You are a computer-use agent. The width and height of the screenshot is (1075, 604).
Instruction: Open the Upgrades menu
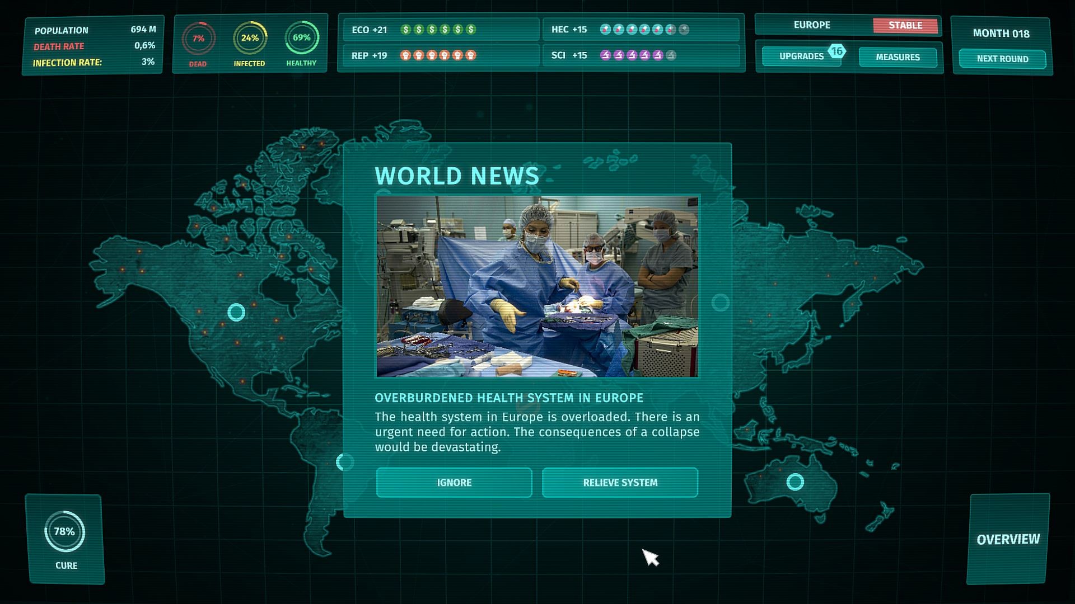[x=801, y=56]
